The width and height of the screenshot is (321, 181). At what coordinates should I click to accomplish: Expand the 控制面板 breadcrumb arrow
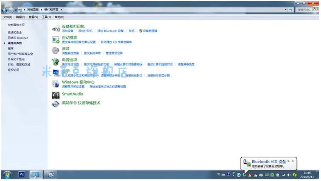click(x=42, y=10)
